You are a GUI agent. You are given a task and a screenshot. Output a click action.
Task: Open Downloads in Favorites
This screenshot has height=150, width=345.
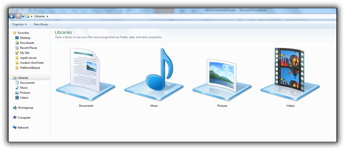pos(27,43)
